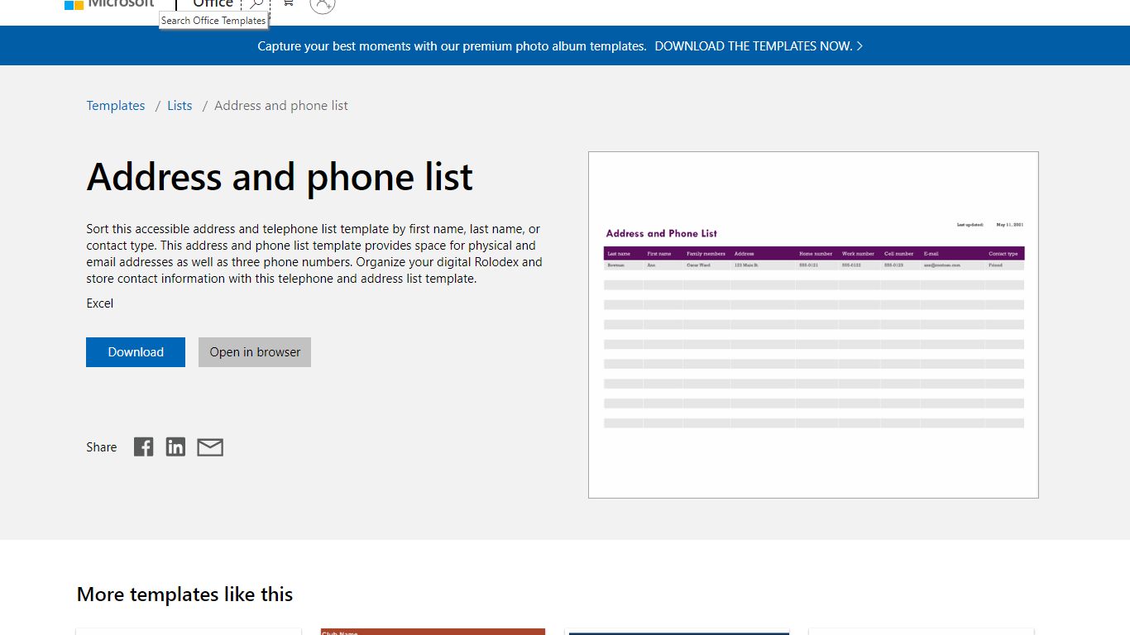Share template on Facebook

(144, 447)
